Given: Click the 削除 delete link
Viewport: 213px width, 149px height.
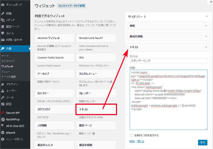Looking at the screenshot, I should click(132, 141).
